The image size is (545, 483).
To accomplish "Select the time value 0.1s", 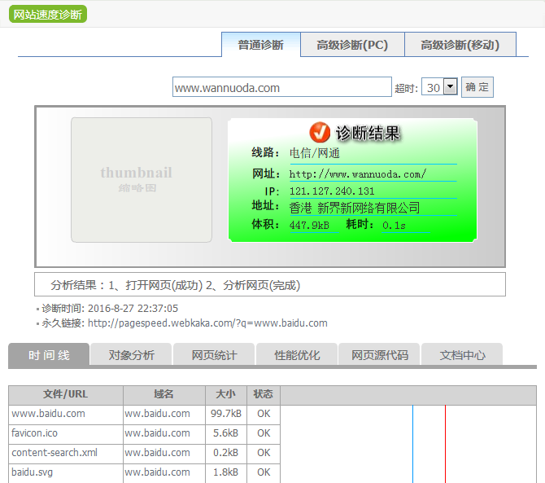I will tap(394, 226).
